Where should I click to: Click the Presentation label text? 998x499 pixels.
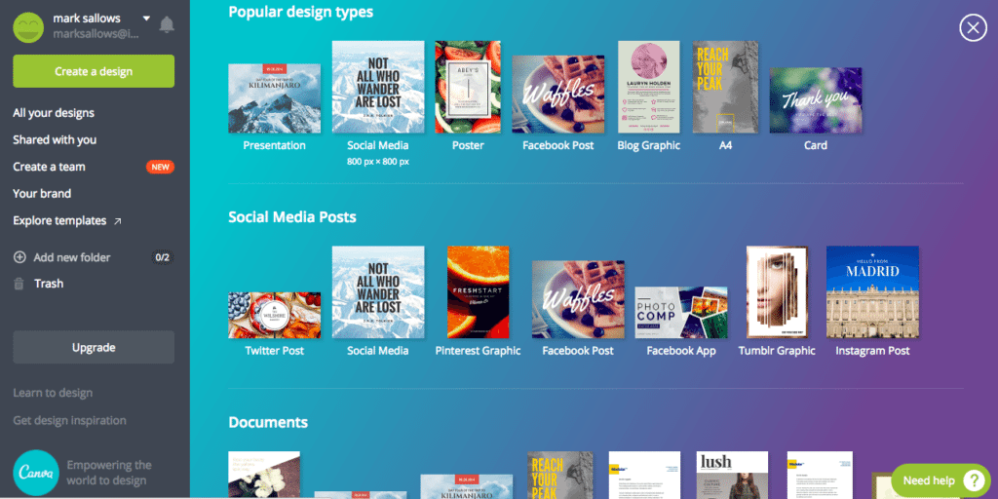coord(274,145)
